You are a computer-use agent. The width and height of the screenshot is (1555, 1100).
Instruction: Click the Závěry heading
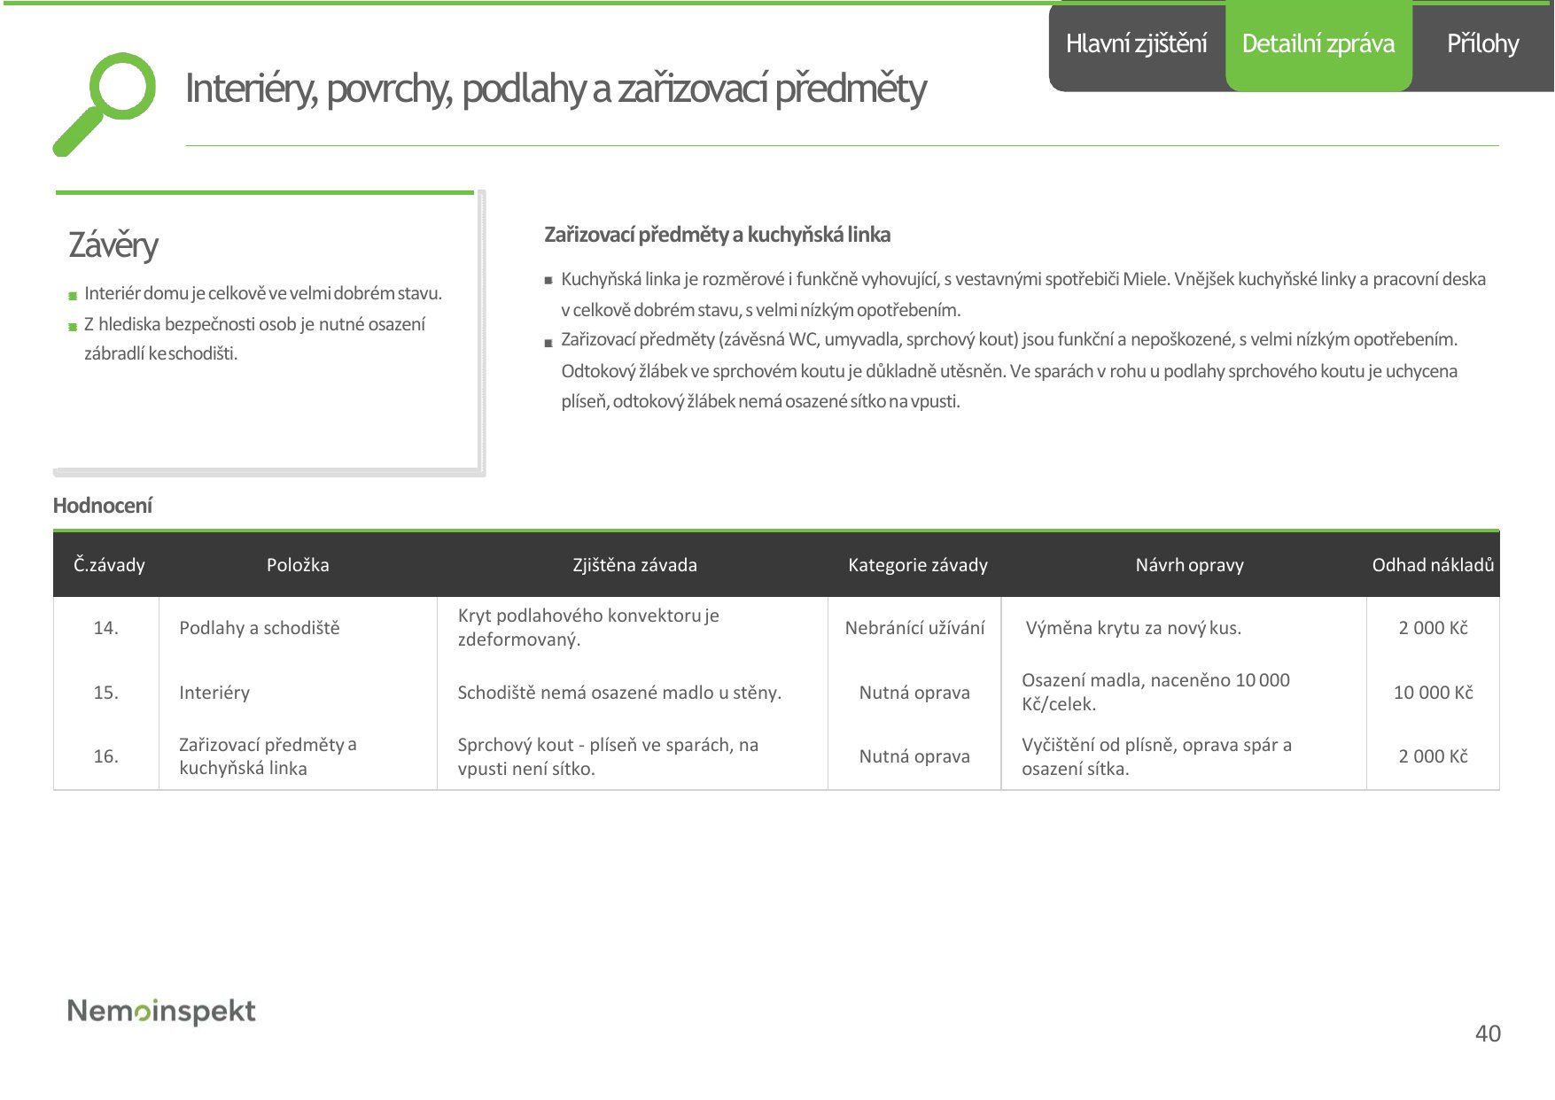tap(113, 245)
